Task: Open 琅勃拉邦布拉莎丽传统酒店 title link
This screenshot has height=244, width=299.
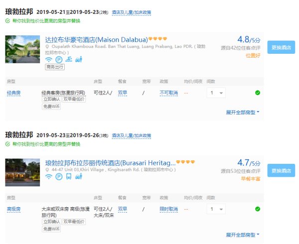Action: coord(110,163)
